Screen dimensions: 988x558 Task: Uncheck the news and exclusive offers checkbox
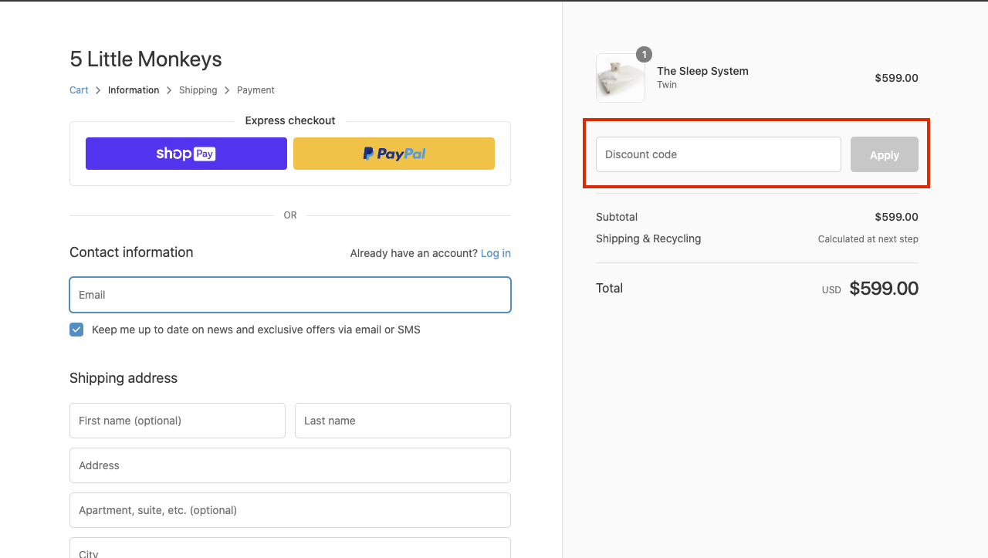point(76,330)
